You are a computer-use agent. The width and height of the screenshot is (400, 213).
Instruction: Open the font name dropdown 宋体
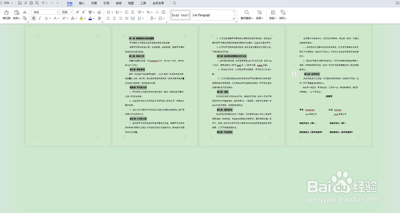point(58,12)
